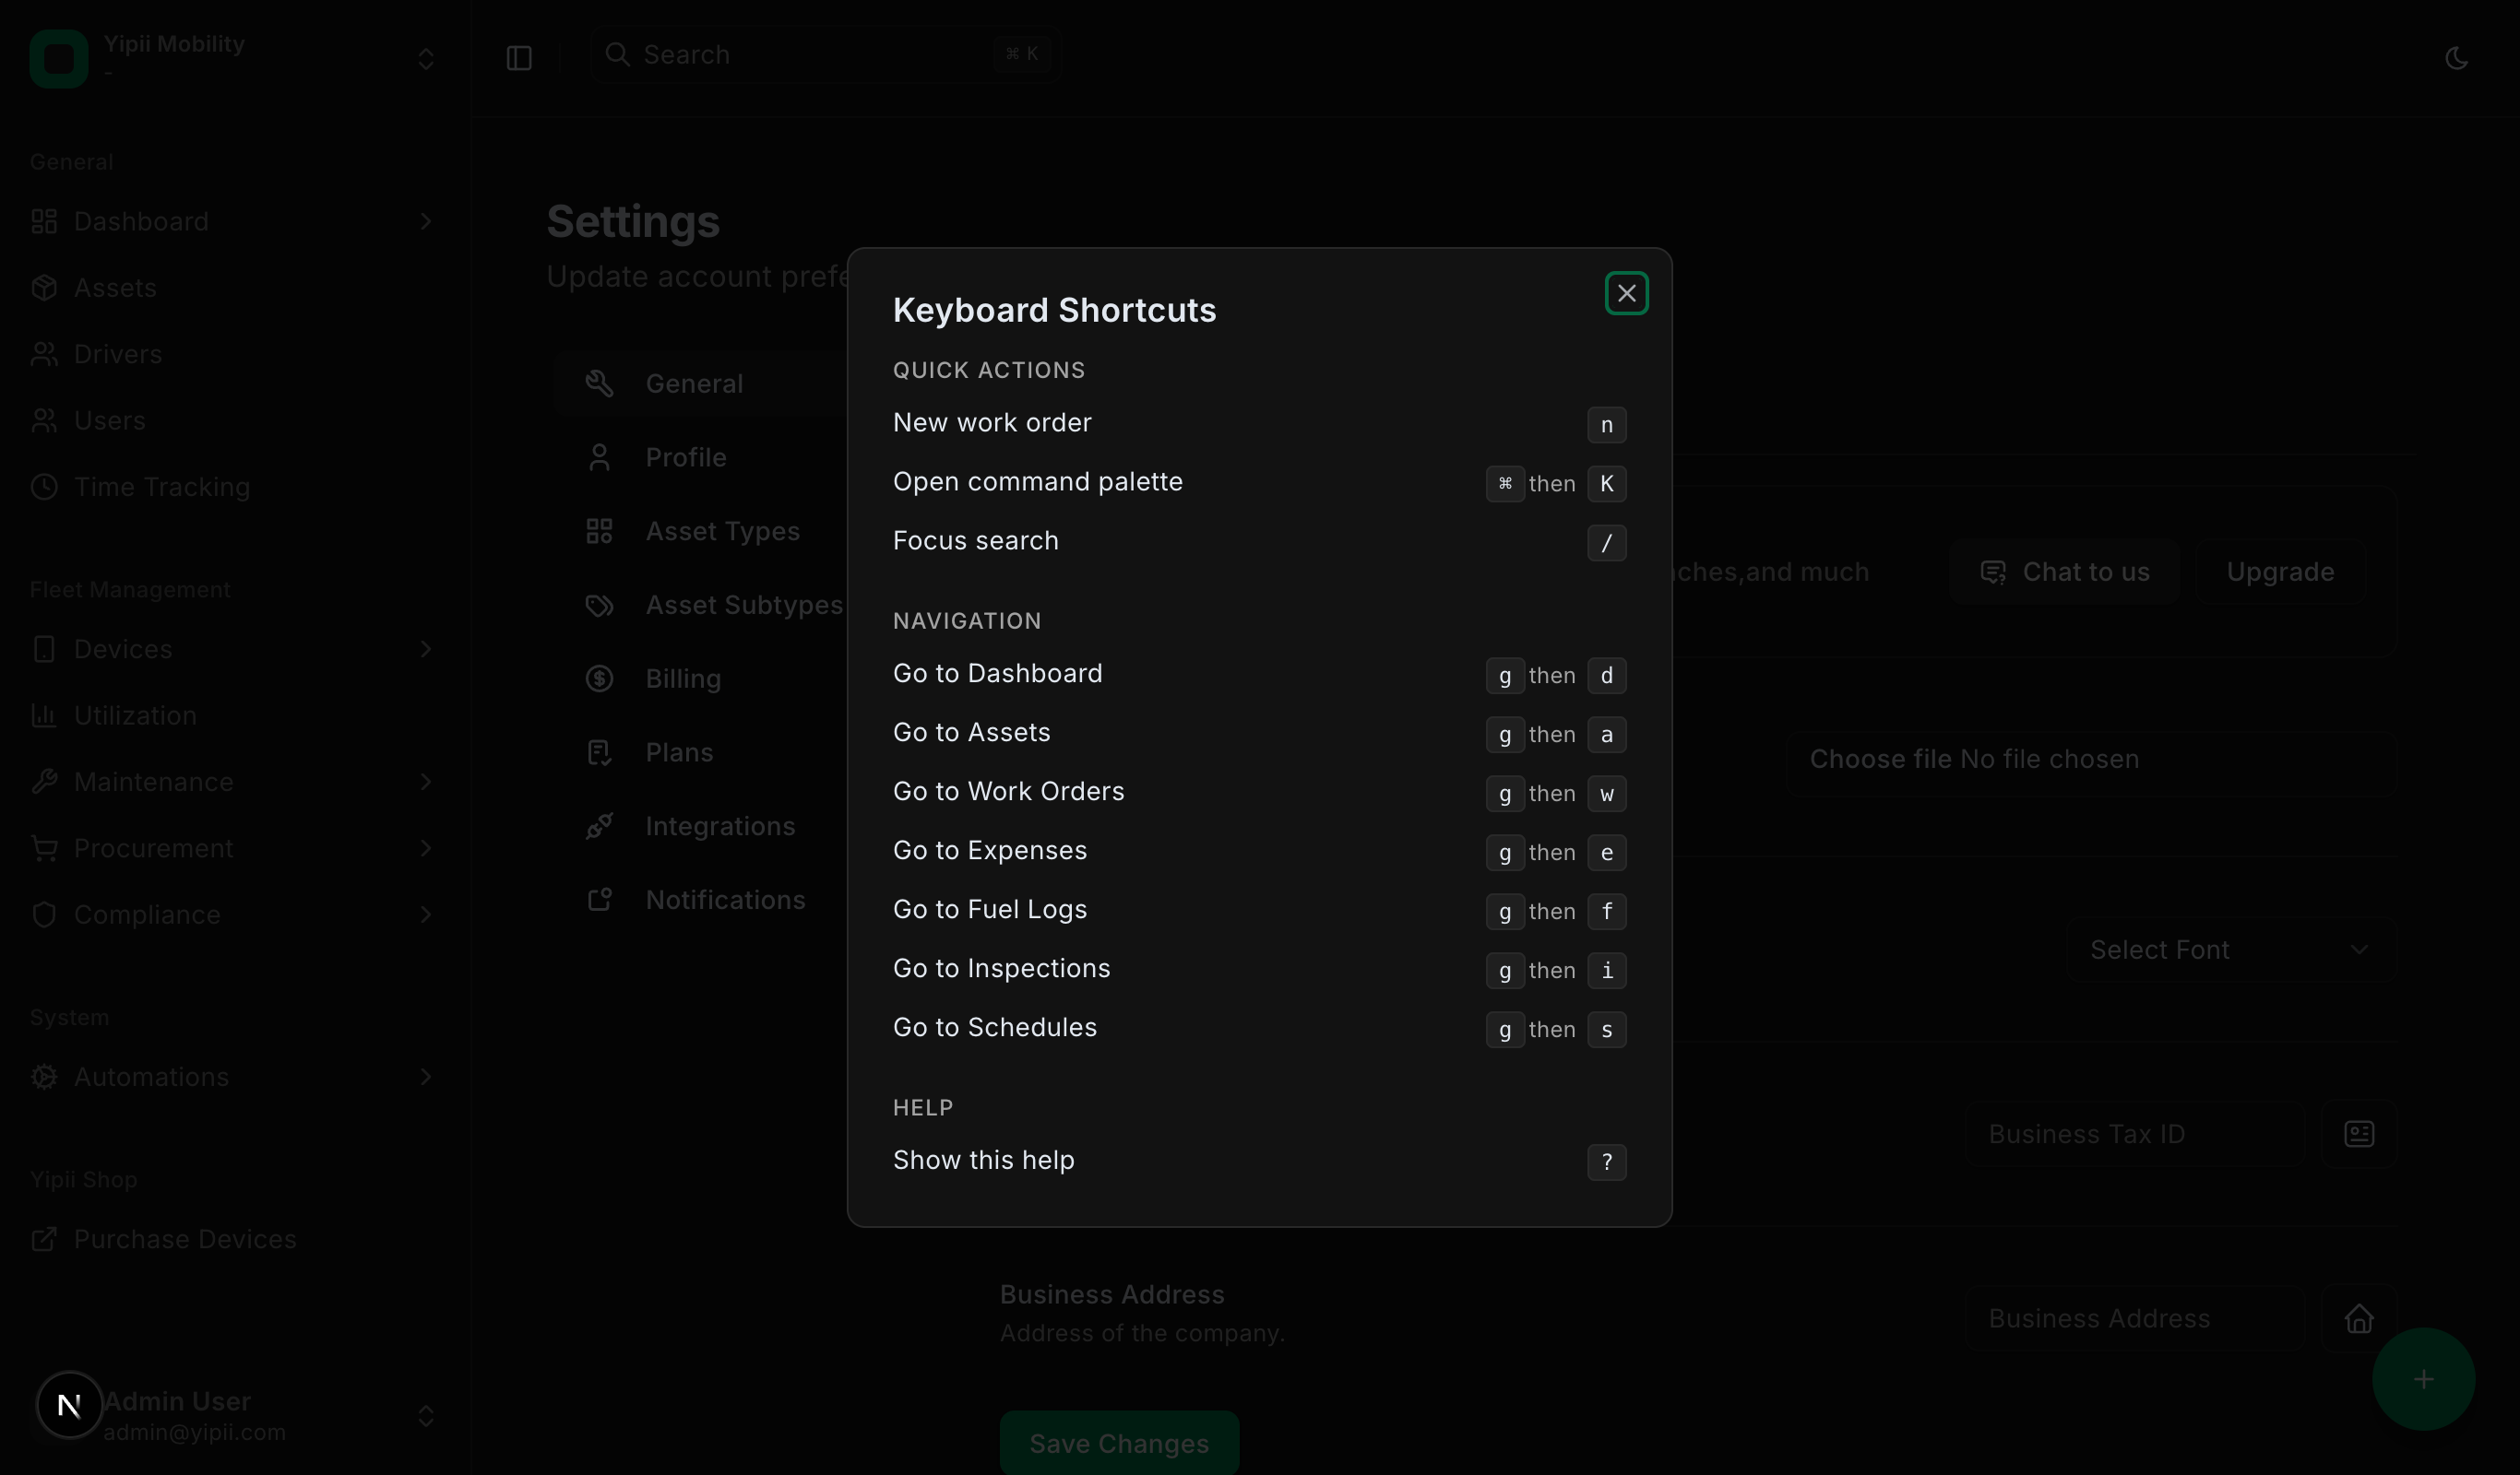Select the General settings tab
This screenshot has height=1475, width=2520.
point(700,383)
